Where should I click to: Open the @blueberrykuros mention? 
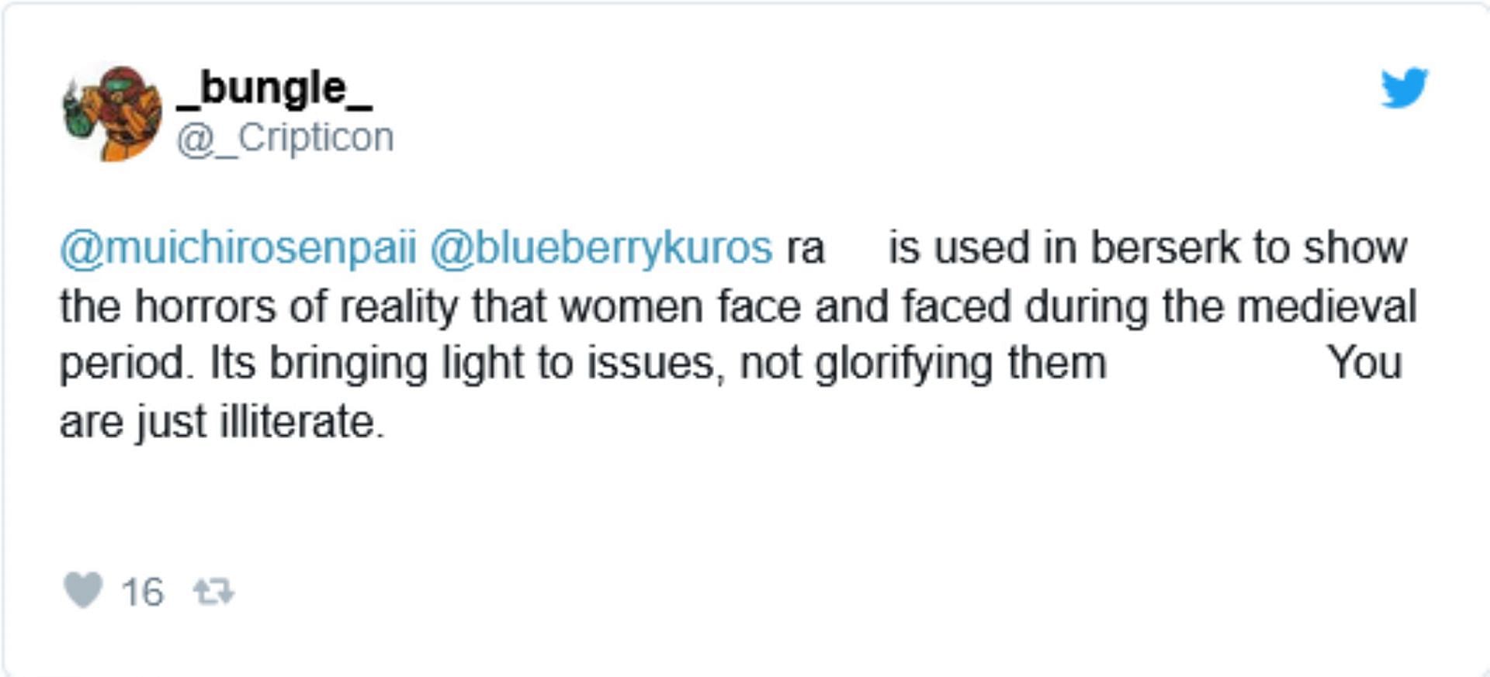point(601,248)
